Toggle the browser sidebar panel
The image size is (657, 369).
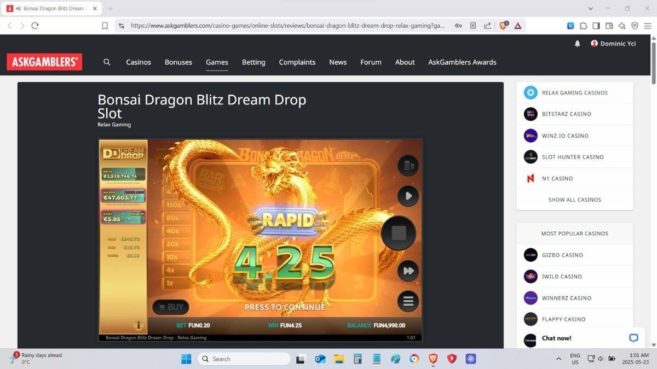[596, 26]
